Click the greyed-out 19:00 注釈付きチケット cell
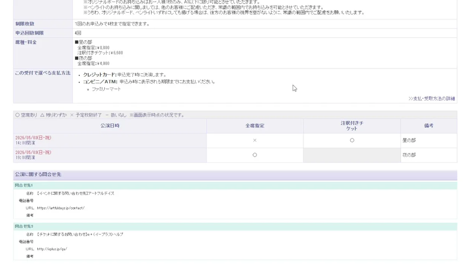Image resolution: width=476 pixels, height=268 pixels. 352,155
